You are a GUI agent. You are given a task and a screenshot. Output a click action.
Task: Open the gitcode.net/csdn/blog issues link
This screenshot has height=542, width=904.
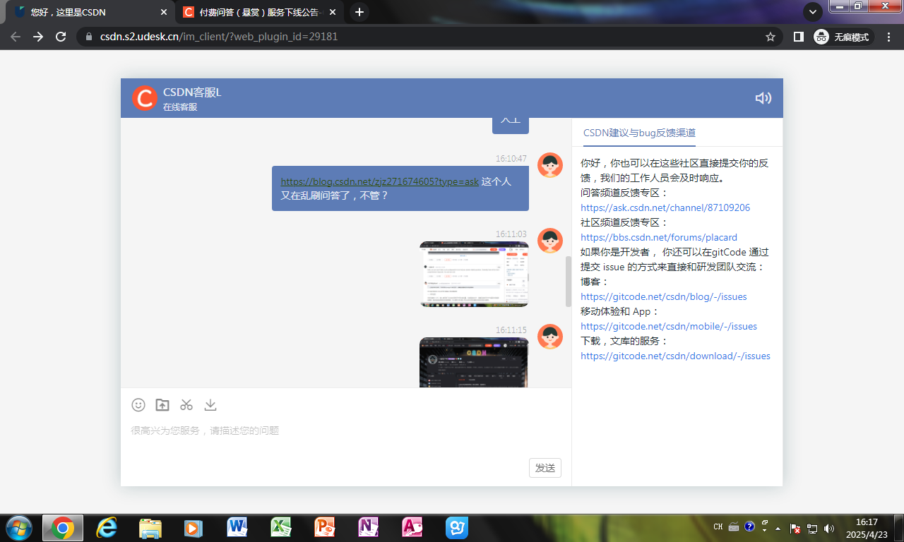[x=663, y=296]
